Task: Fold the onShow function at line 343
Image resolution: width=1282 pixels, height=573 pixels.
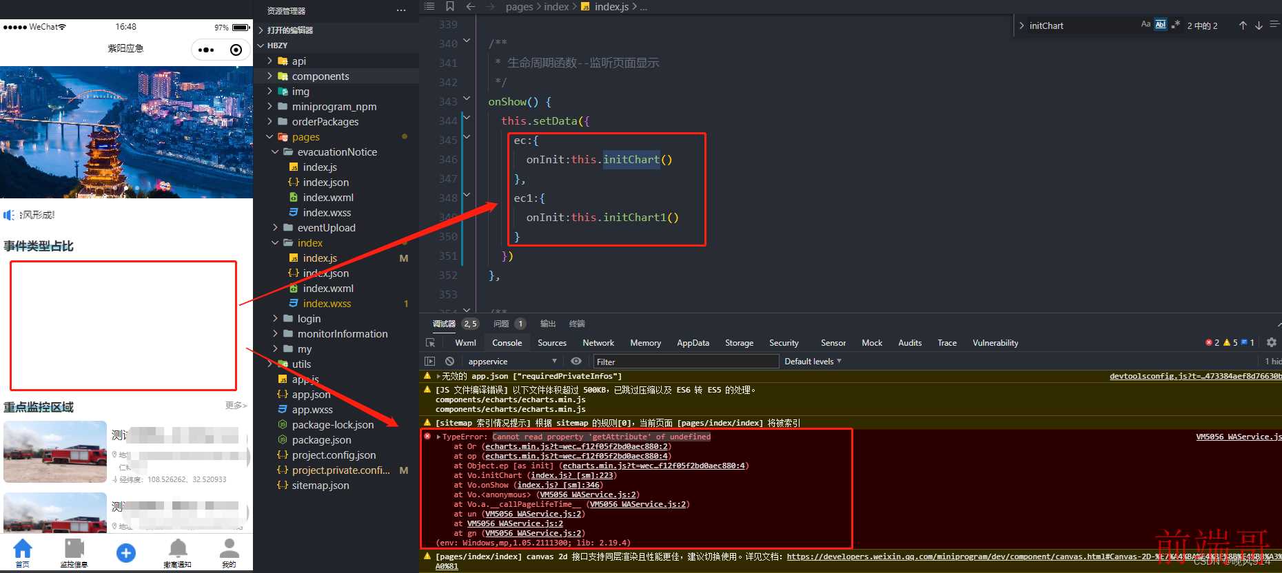Action: (467, 99)
